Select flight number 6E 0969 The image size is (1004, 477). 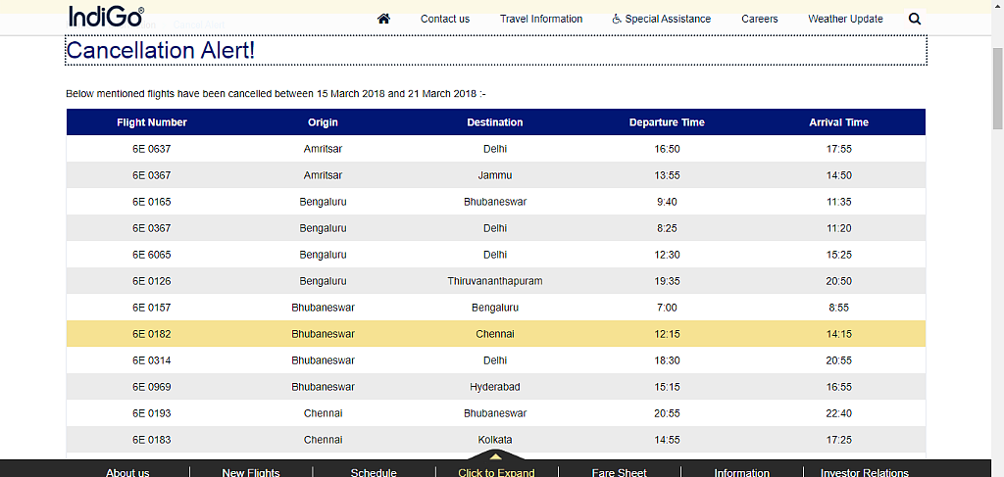click(152, 387)
